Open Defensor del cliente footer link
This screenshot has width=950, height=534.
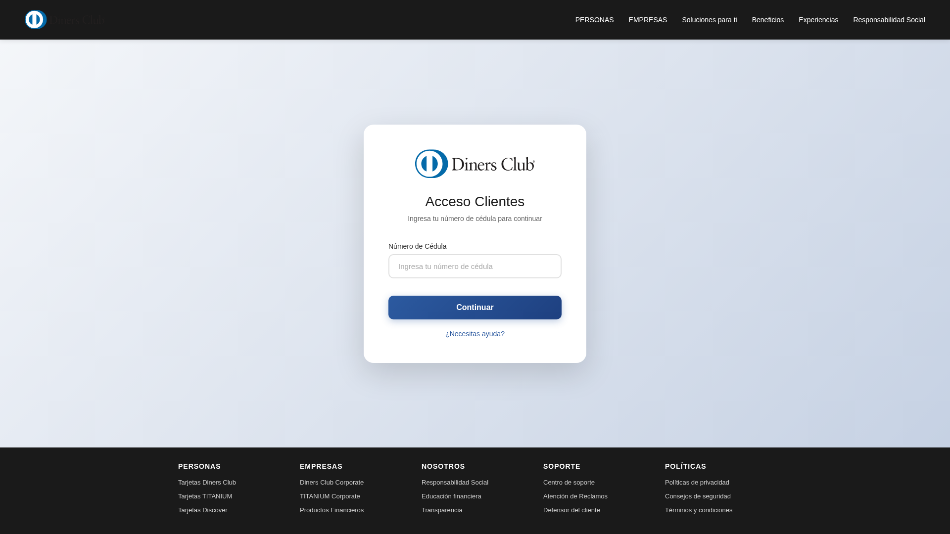[571, 510]
